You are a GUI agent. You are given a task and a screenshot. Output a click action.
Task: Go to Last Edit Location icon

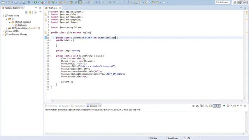(x=153, y=2)
